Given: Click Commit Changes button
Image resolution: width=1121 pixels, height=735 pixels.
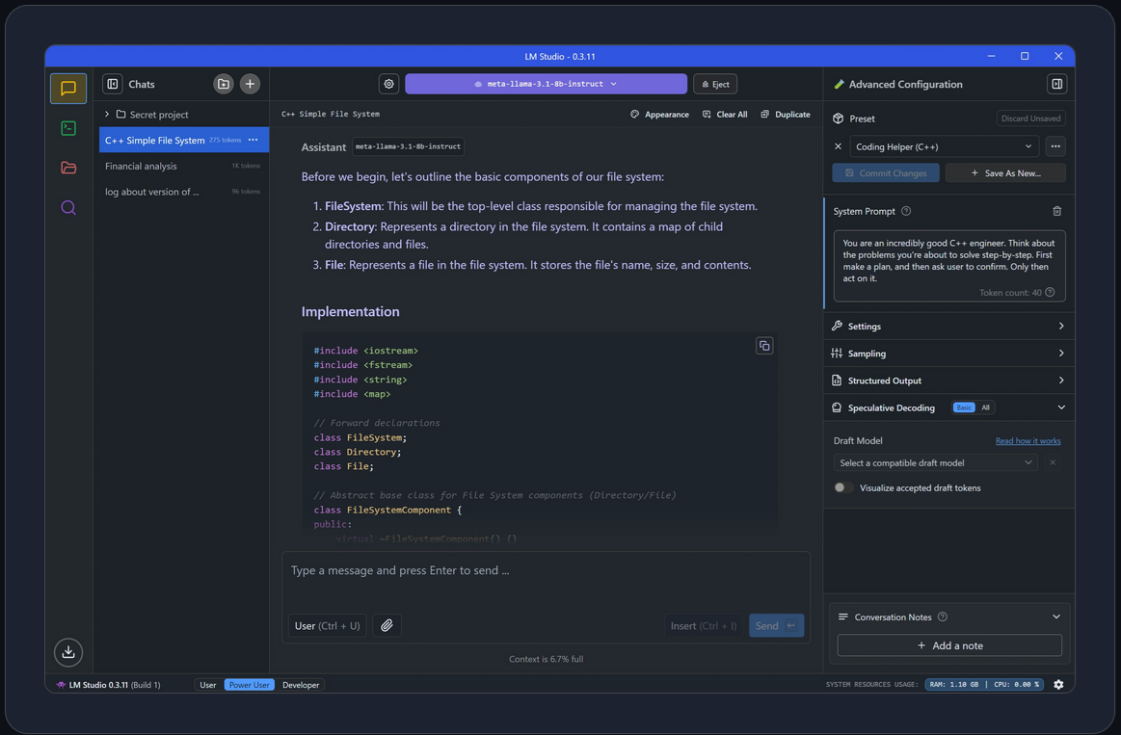Looking at the screenshot, I should (x=886, y=172).
